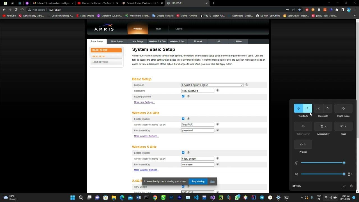Toggle Enable Wireless under Wireless 2.4 GHz
Screen dimensions: 359x202
coord(183,119)
